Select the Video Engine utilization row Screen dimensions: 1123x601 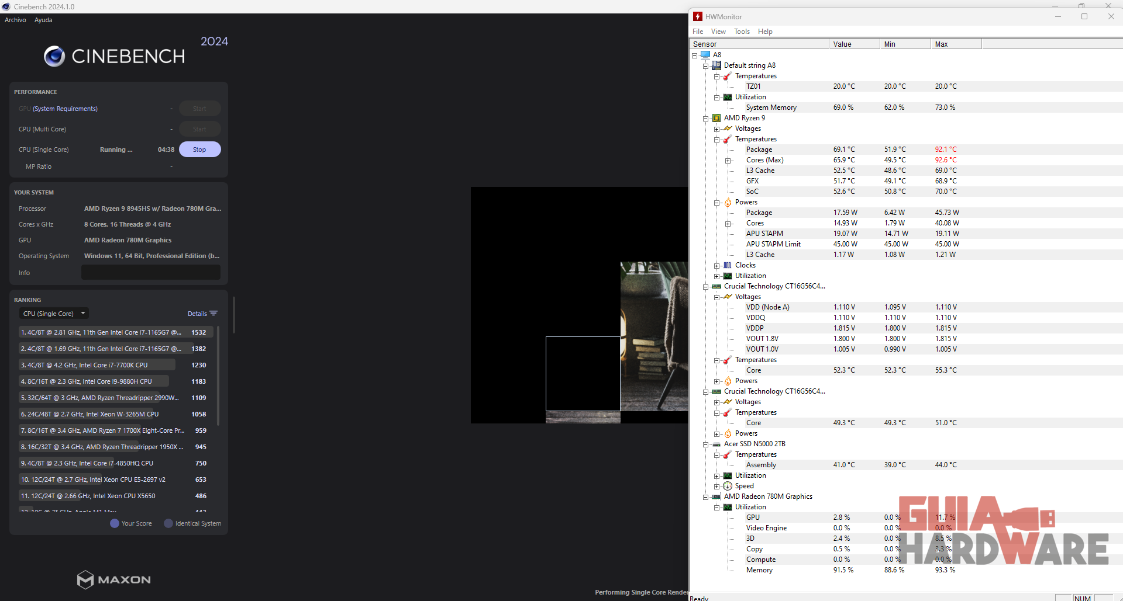tap(905, 528)
